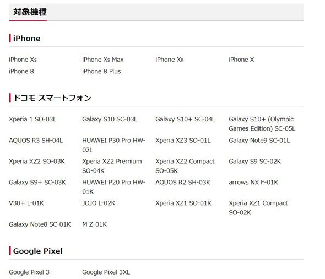The height and width of the screenshot is (279, 325).
Task: Select Google Pixel 3
Action: click(x=29, y=272)
